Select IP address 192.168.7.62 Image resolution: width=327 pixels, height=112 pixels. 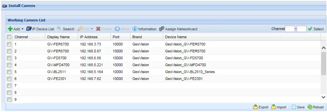click(x=90, y=78)
